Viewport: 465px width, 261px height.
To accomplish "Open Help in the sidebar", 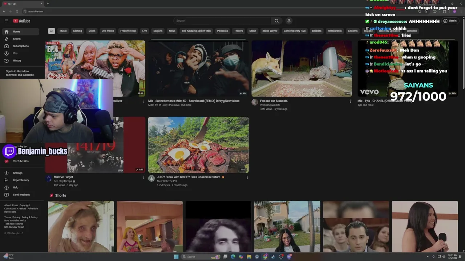I will pyautogui.click(x=20, y=187).
